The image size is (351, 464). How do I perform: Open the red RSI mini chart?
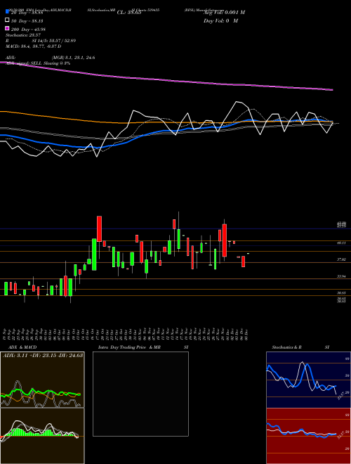coord(308,436)
